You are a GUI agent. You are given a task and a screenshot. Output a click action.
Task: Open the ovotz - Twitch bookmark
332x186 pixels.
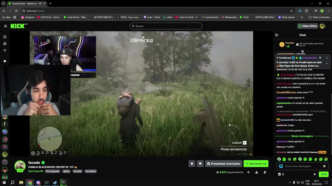(152, 17)
